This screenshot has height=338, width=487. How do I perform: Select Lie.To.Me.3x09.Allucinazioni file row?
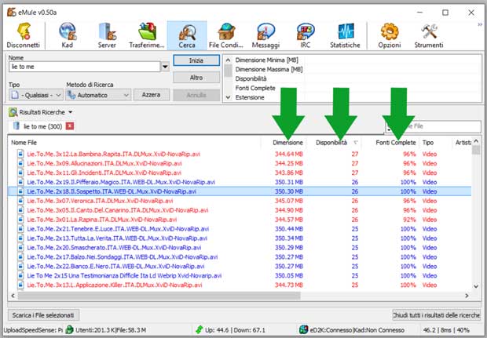pos(239,163)
